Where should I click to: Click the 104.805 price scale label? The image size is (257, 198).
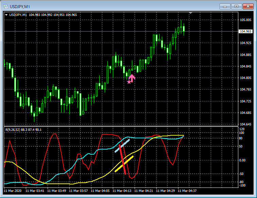click(245, 78)
